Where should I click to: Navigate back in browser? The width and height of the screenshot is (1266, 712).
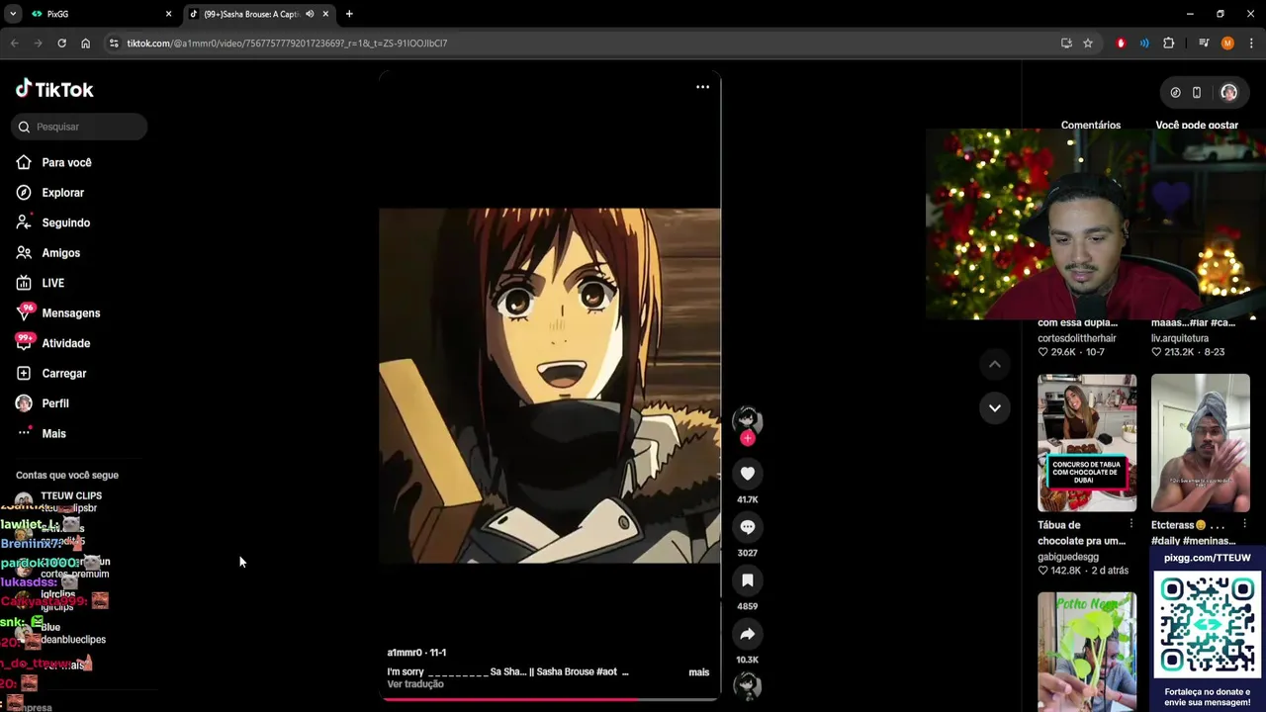14,44
